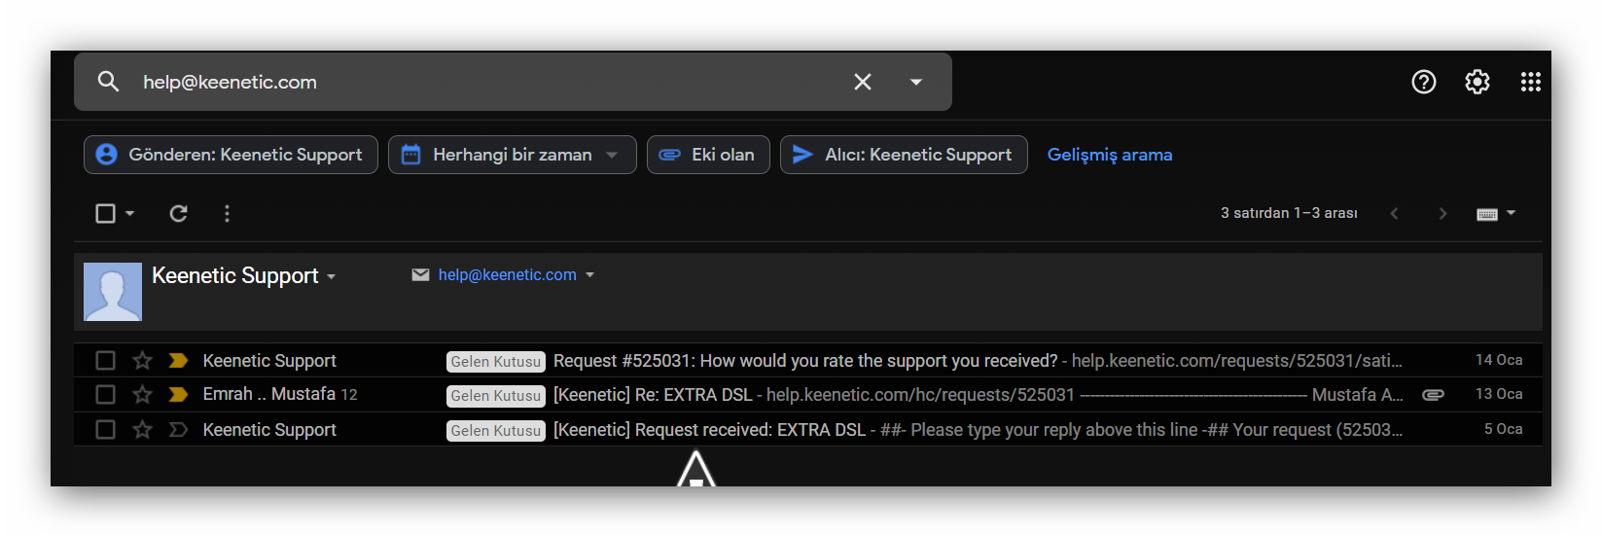This screenshot has width=1602, height=537.
Task: Refresh the message list
Action: 178,213
